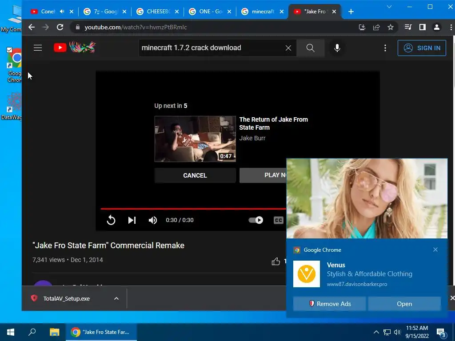The height and width of the screenshot is (341, 455).
Task: Open up-next video thumbnail
Action: 195,139
